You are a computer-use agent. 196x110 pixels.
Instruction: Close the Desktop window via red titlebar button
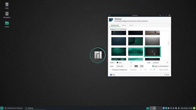[169, 15]
